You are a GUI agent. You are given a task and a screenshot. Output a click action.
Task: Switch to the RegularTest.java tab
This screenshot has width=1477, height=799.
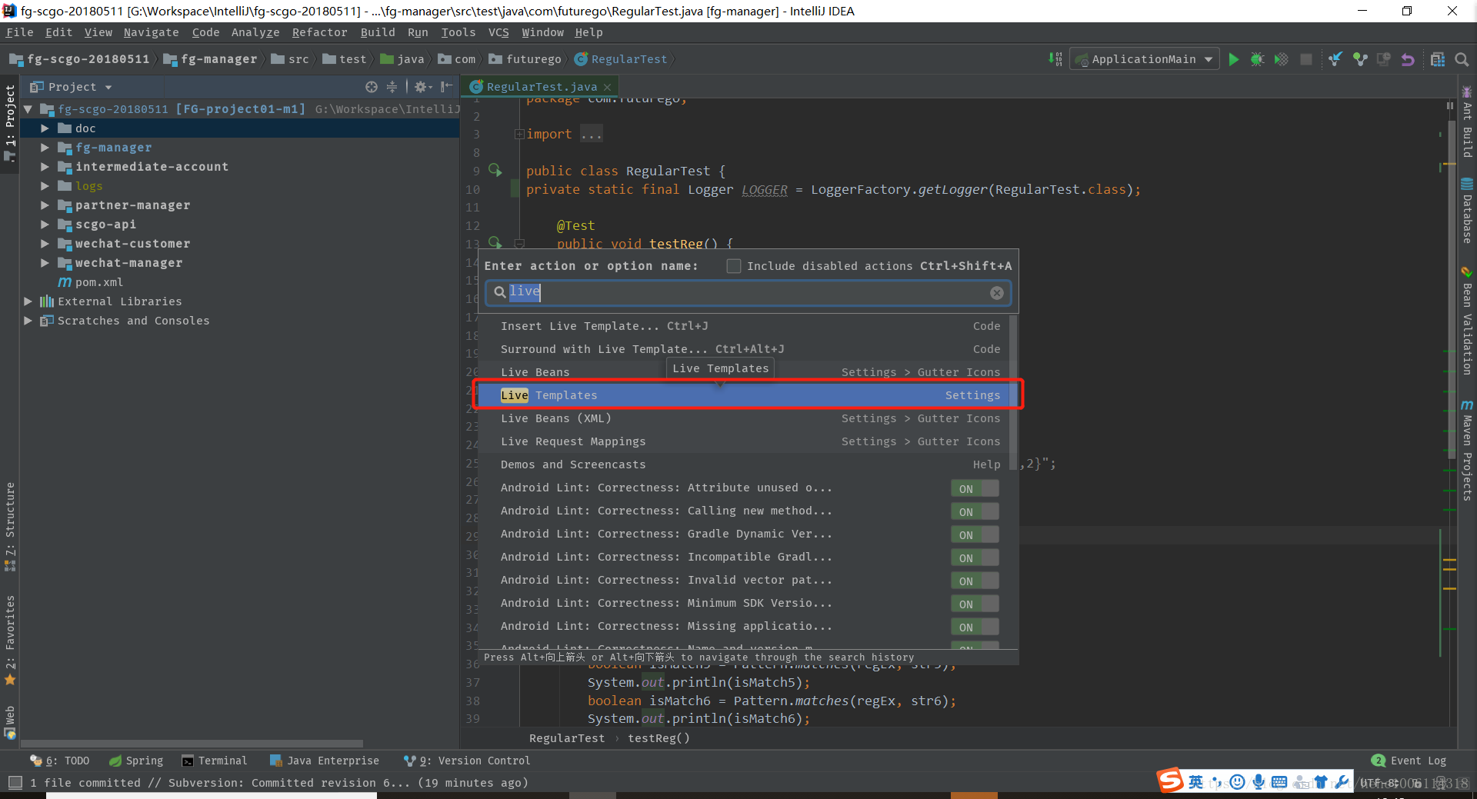click(x=541, y=87)
